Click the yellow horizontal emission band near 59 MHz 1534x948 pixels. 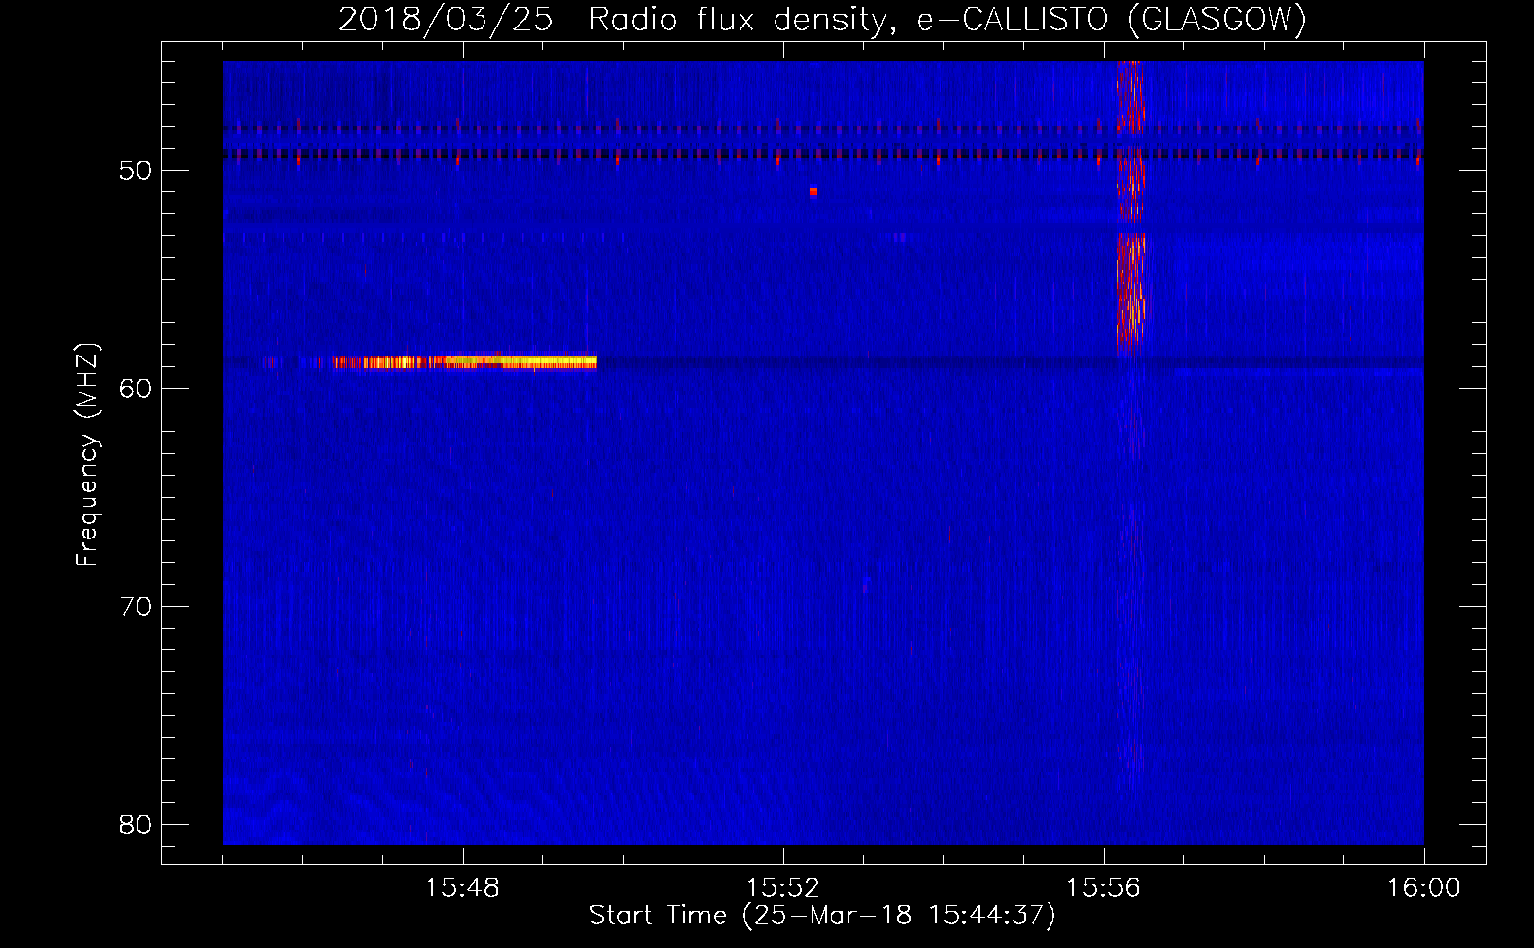pyautogui.click(x=465, y=361)
